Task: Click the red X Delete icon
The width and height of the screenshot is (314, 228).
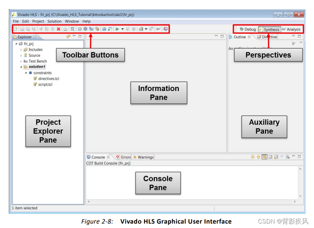Action: (x=59, y=29)
